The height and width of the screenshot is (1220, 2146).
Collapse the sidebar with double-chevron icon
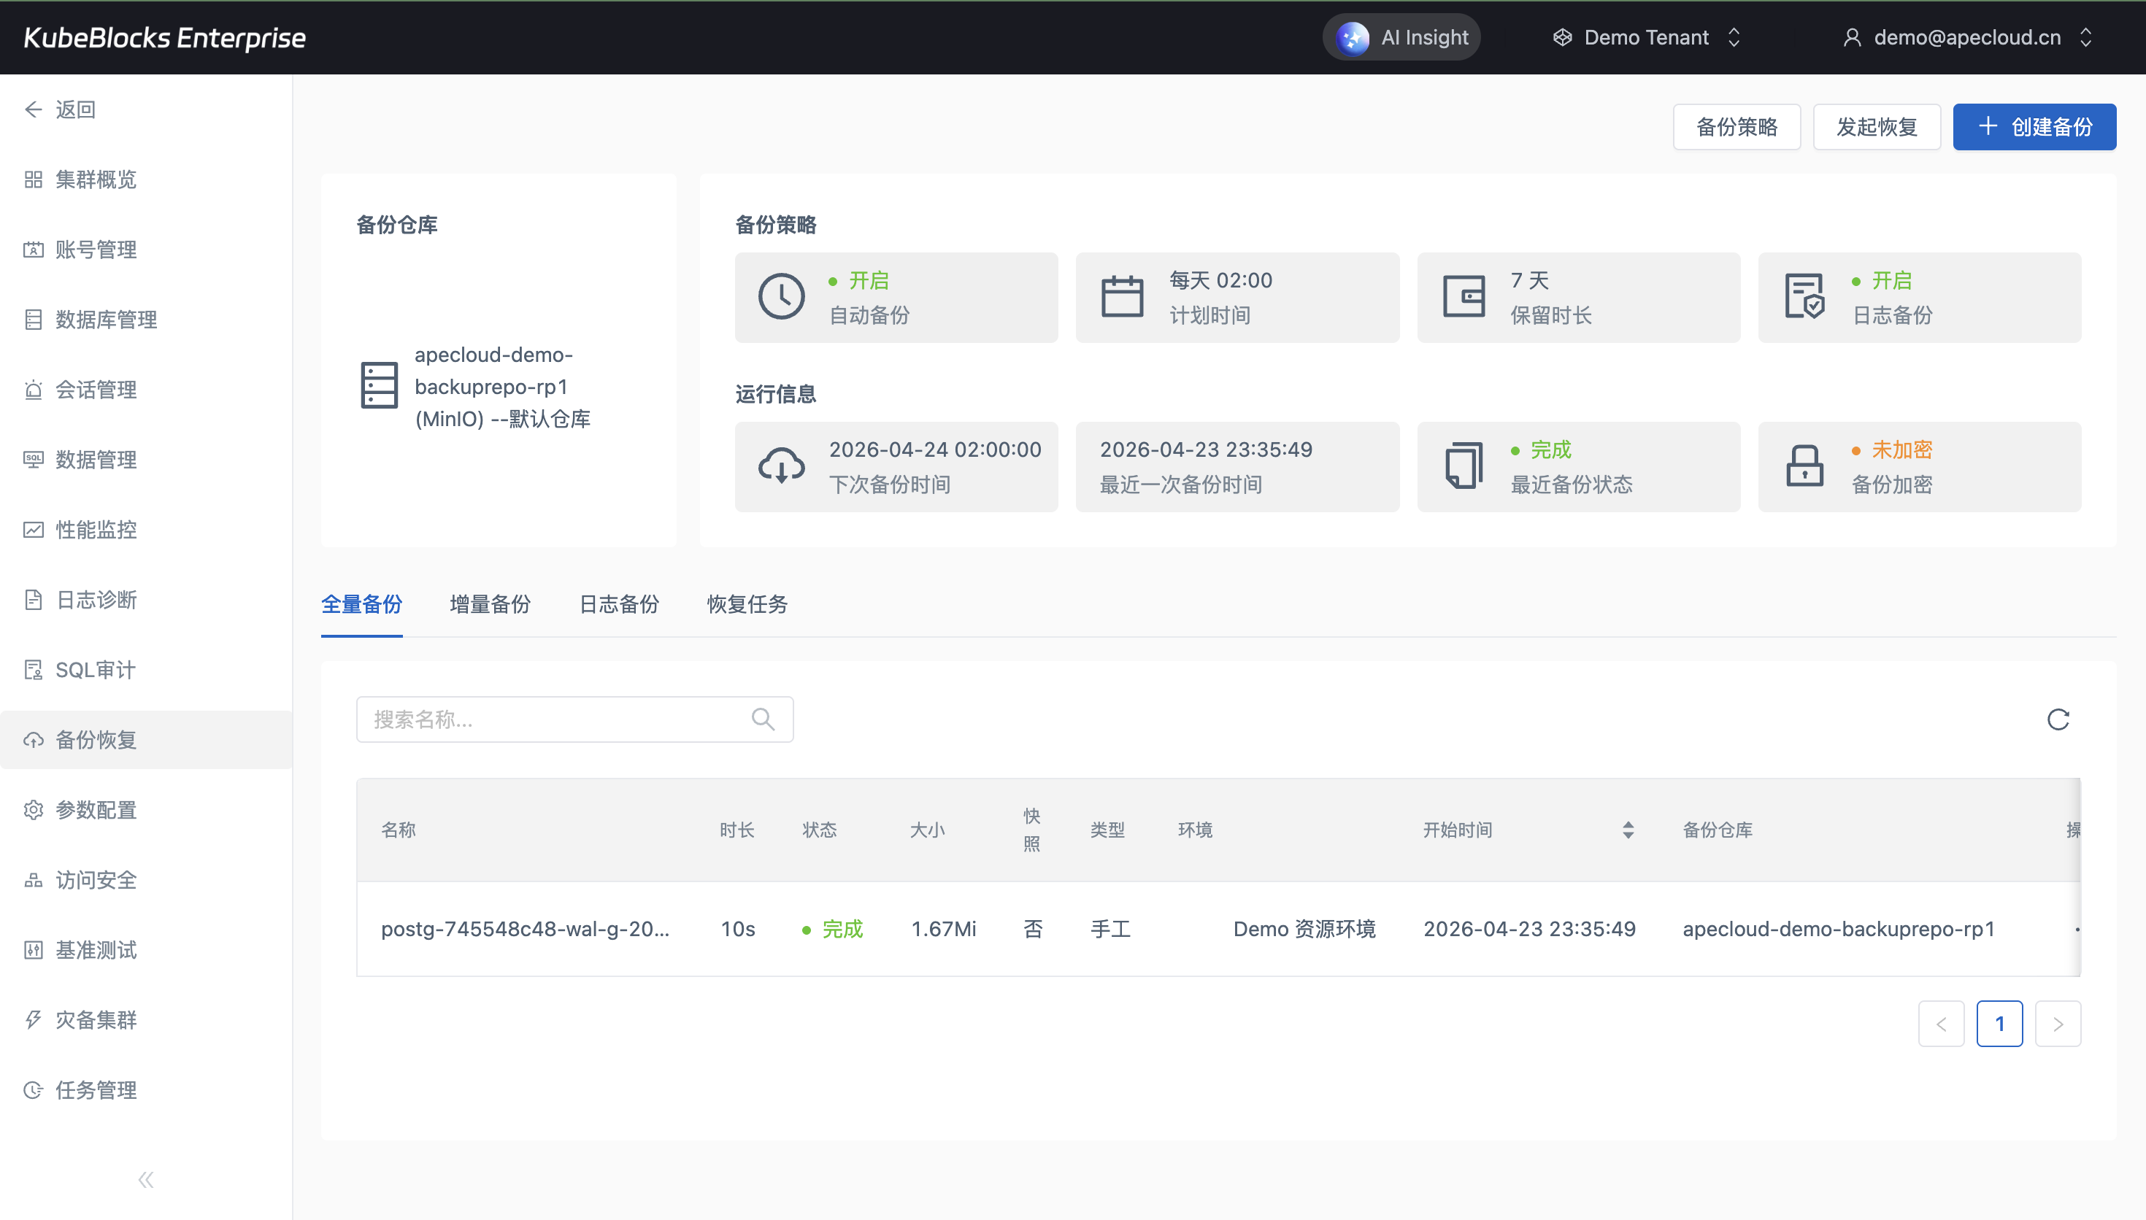[146, 1180]
